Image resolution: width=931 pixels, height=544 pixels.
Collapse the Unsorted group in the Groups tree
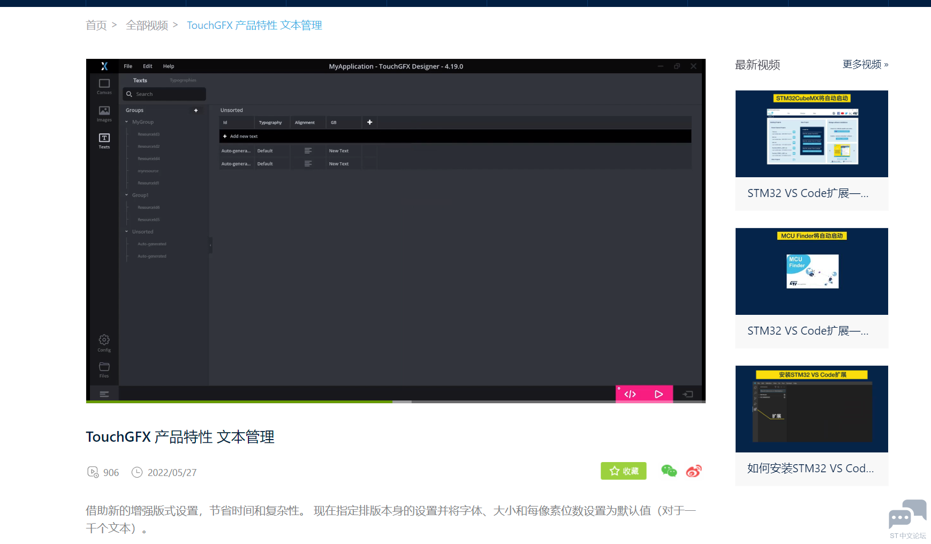point(127,232)
